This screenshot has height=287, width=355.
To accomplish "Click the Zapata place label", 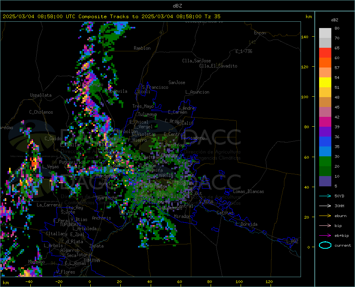I will [x=97, y=246].
